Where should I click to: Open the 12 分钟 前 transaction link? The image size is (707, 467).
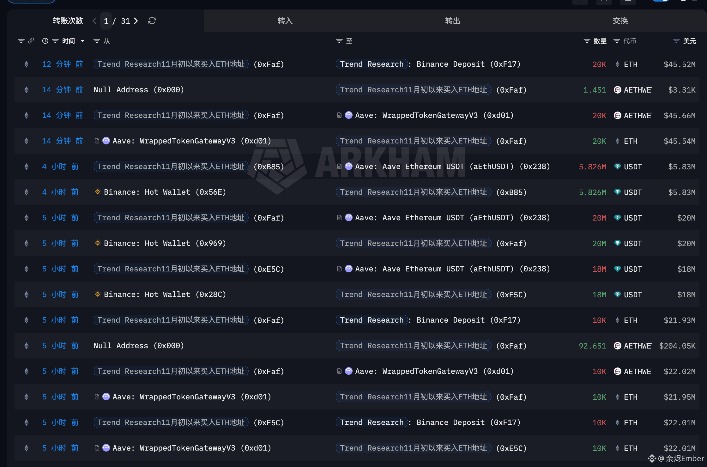coord(62,64)
